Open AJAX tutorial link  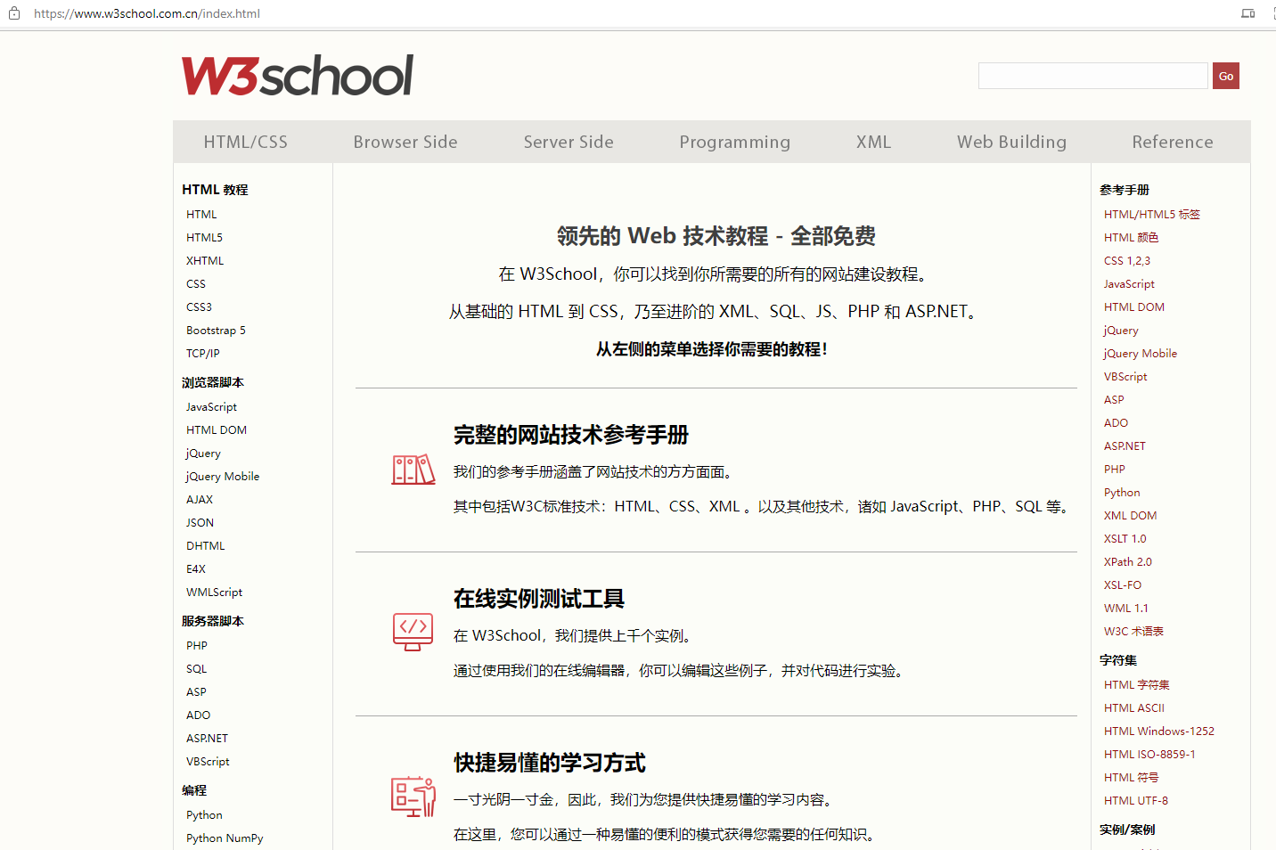(200, 499)
